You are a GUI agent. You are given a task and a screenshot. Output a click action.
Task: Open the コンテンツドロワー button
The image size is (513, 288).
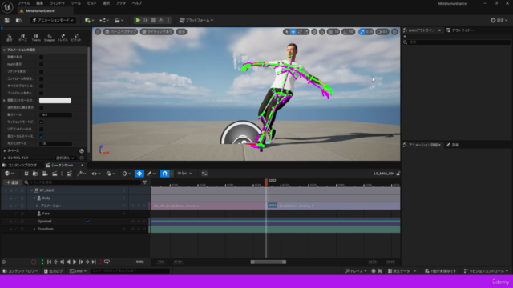20,271
